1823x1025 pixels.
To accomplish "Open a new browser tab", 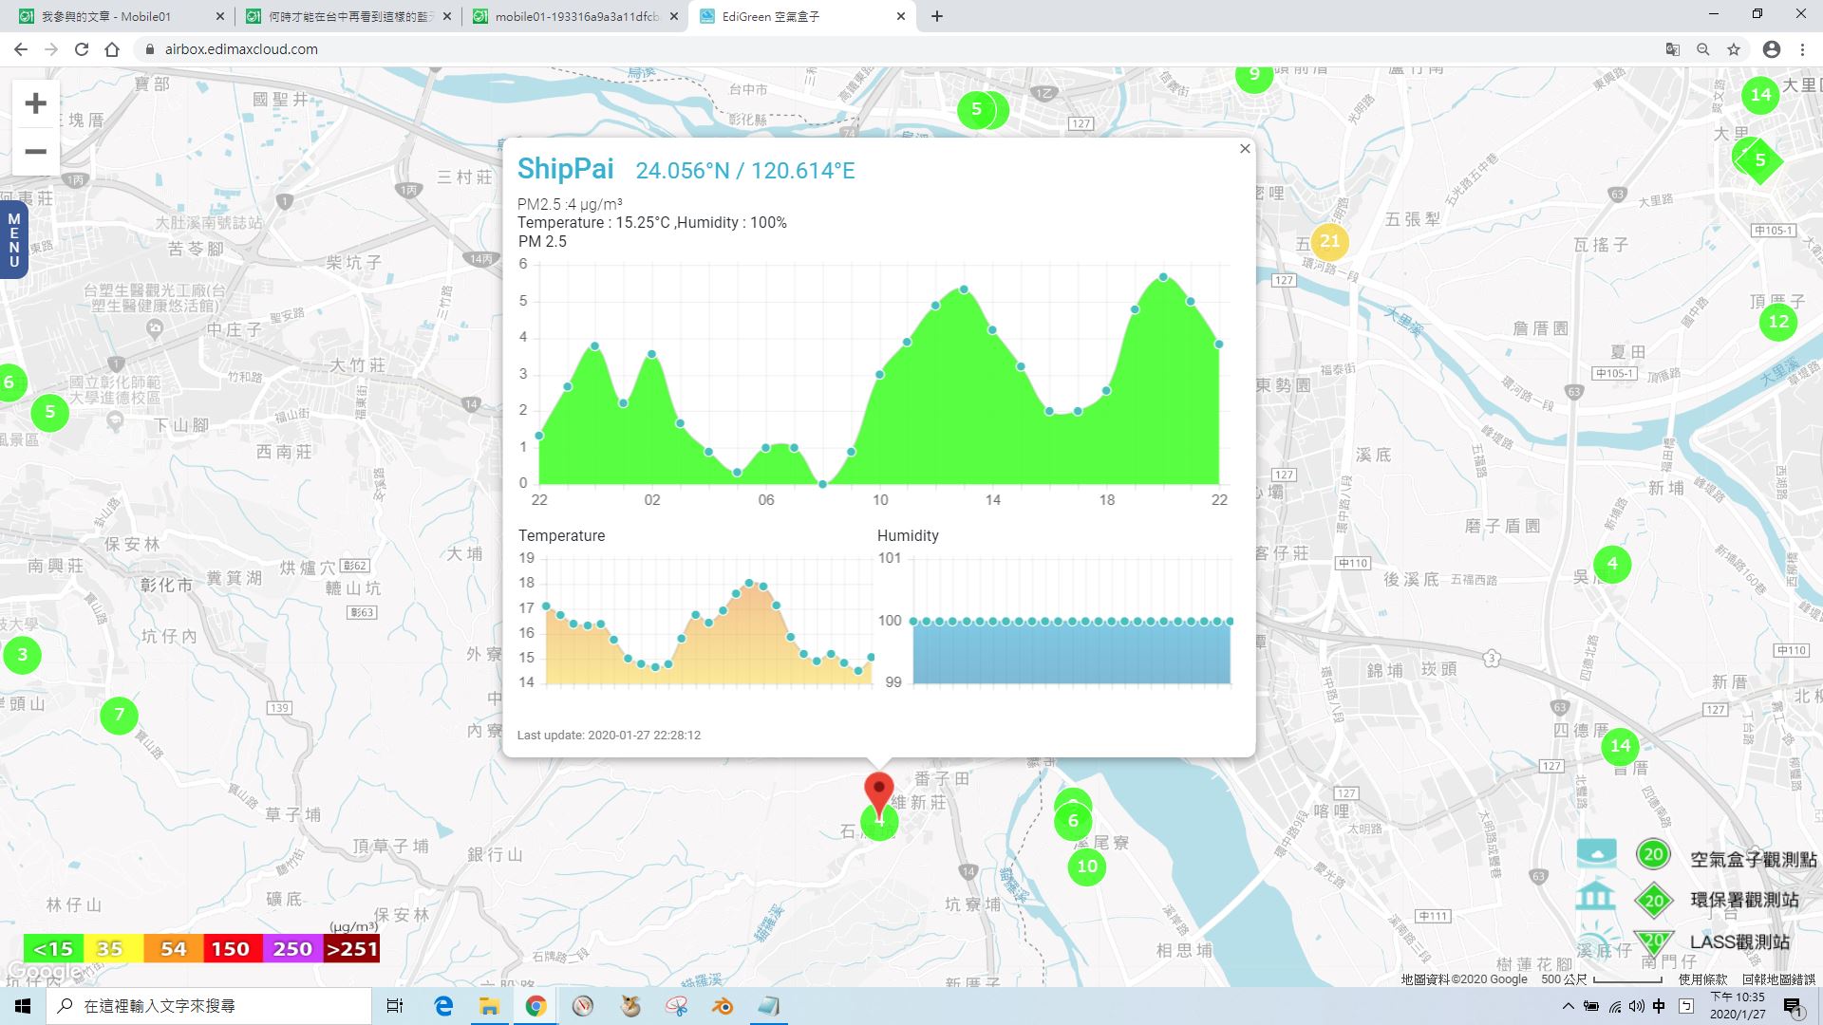I will click(937, 16).
